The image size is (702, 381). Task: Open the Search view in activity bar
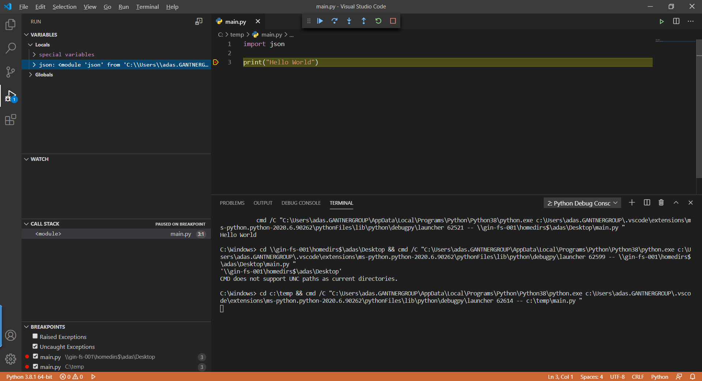pos(11,48)
